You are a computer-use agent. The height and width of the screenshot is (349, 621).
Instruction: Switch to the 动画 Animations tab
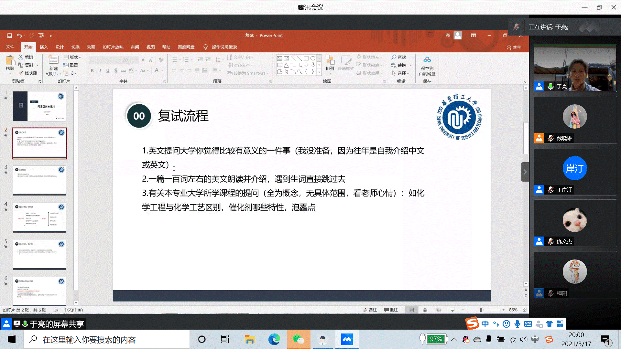tap(91, 47)
